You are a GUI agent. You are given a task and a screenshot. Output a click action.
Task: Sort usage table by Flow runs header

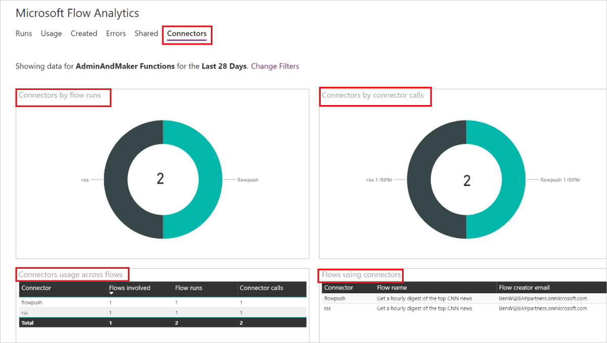tap(189, 288)
